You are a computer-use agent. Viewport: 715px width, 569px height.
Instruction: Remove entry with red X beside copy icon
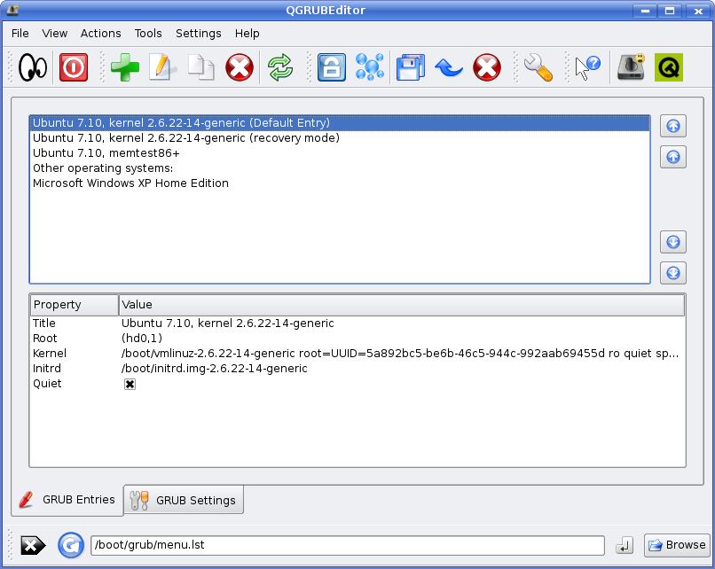click(x=240, y=68)
